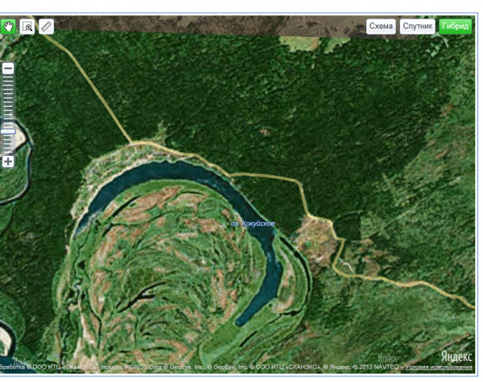Click the zoom slider handle
The height and width of the screenshot is (382, 483).
point(8,131)
